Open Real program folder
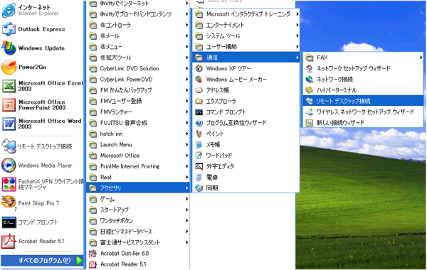Screen dimensions: 427x270 138,177
